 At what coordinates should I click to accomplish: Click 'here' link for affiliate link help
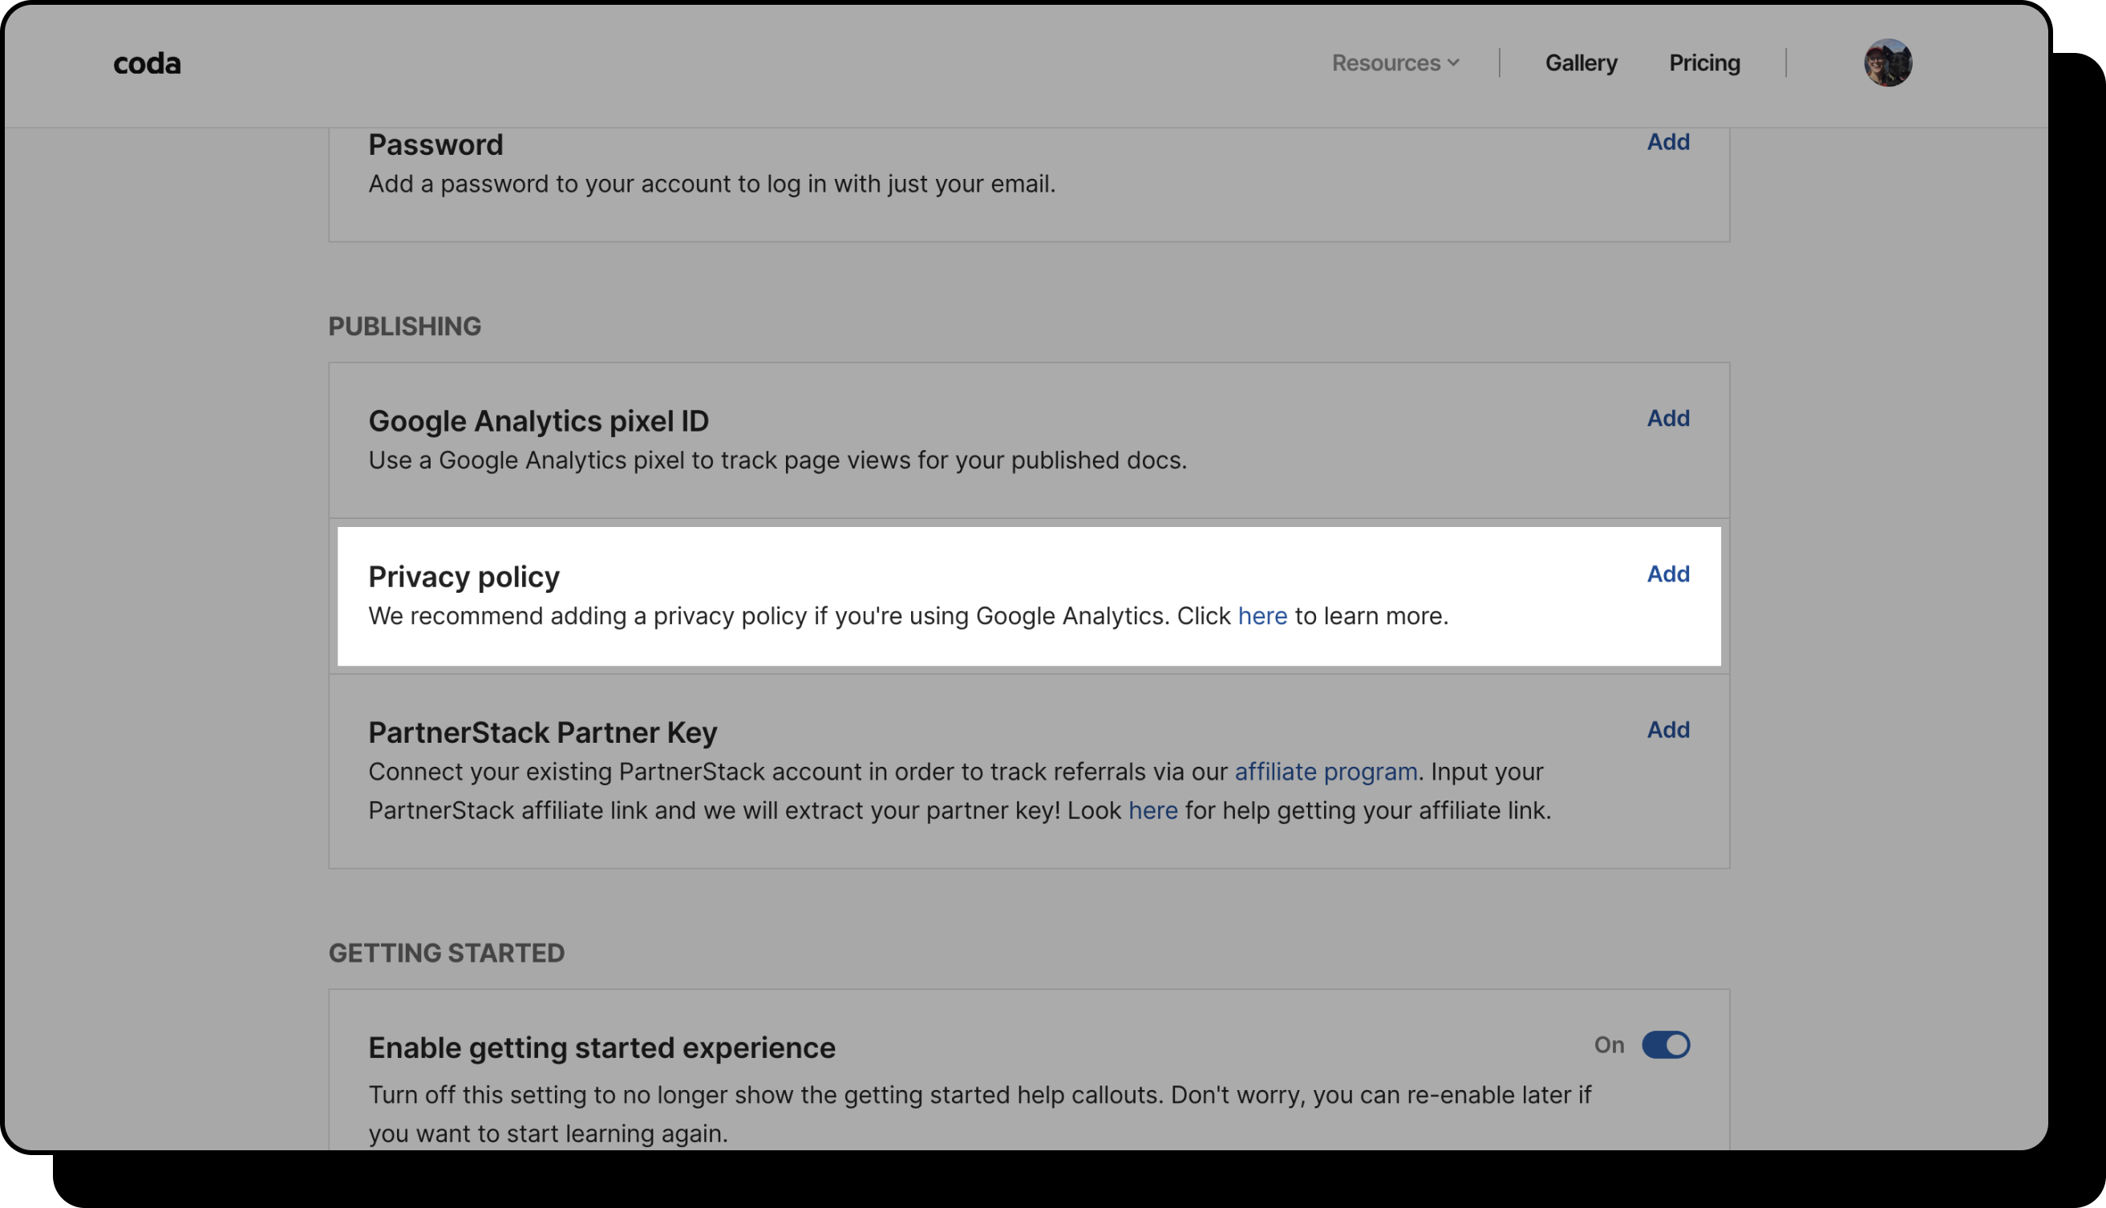tap(1152, 811)
